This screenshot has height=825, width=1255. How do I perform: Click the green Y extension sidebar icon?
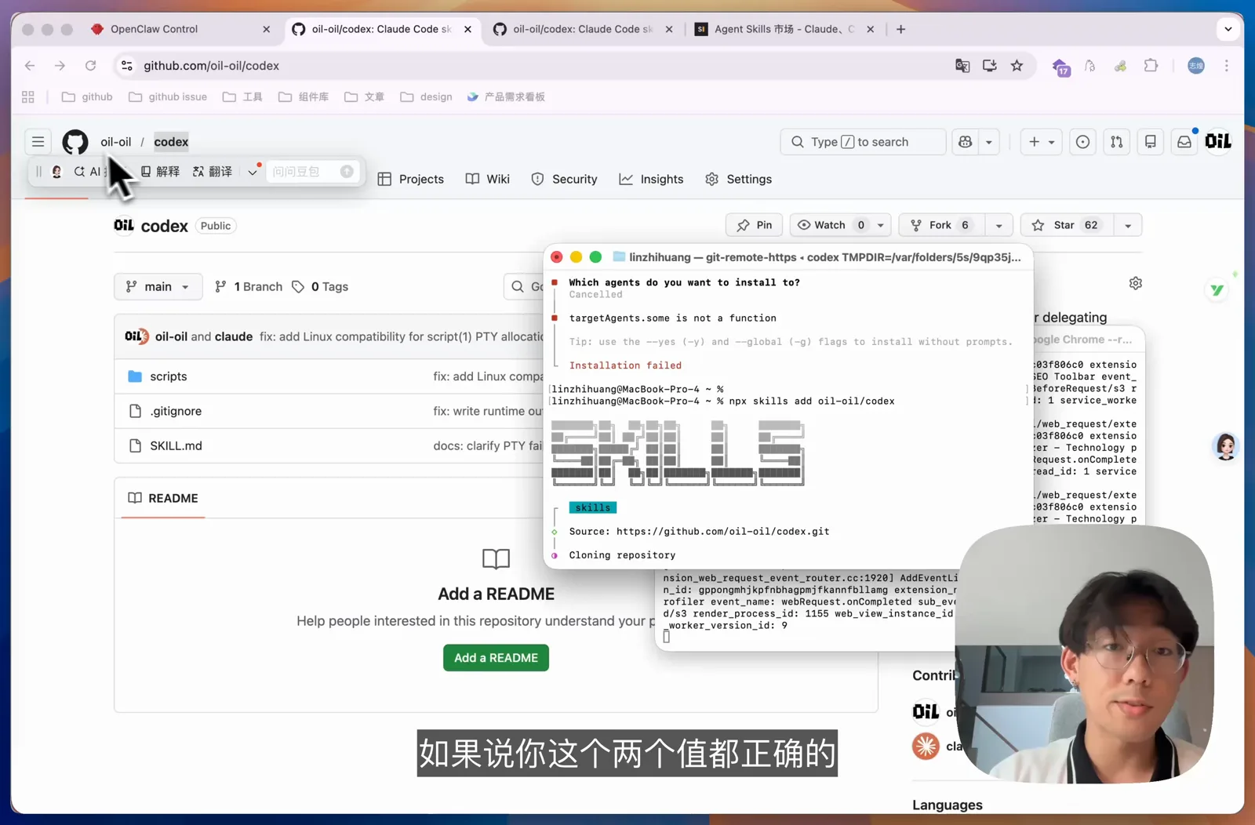coord(1217,290)
